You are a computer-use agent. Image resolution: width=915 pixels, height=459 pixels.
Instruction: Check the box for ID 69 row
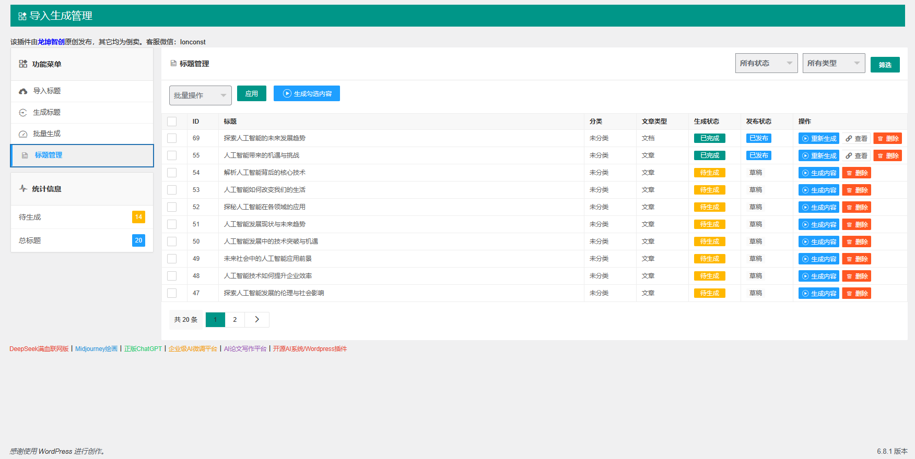(172, 138)
